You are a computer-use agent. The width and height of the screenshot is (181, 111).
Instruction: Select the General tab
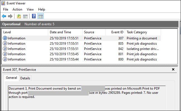(11, 78)
